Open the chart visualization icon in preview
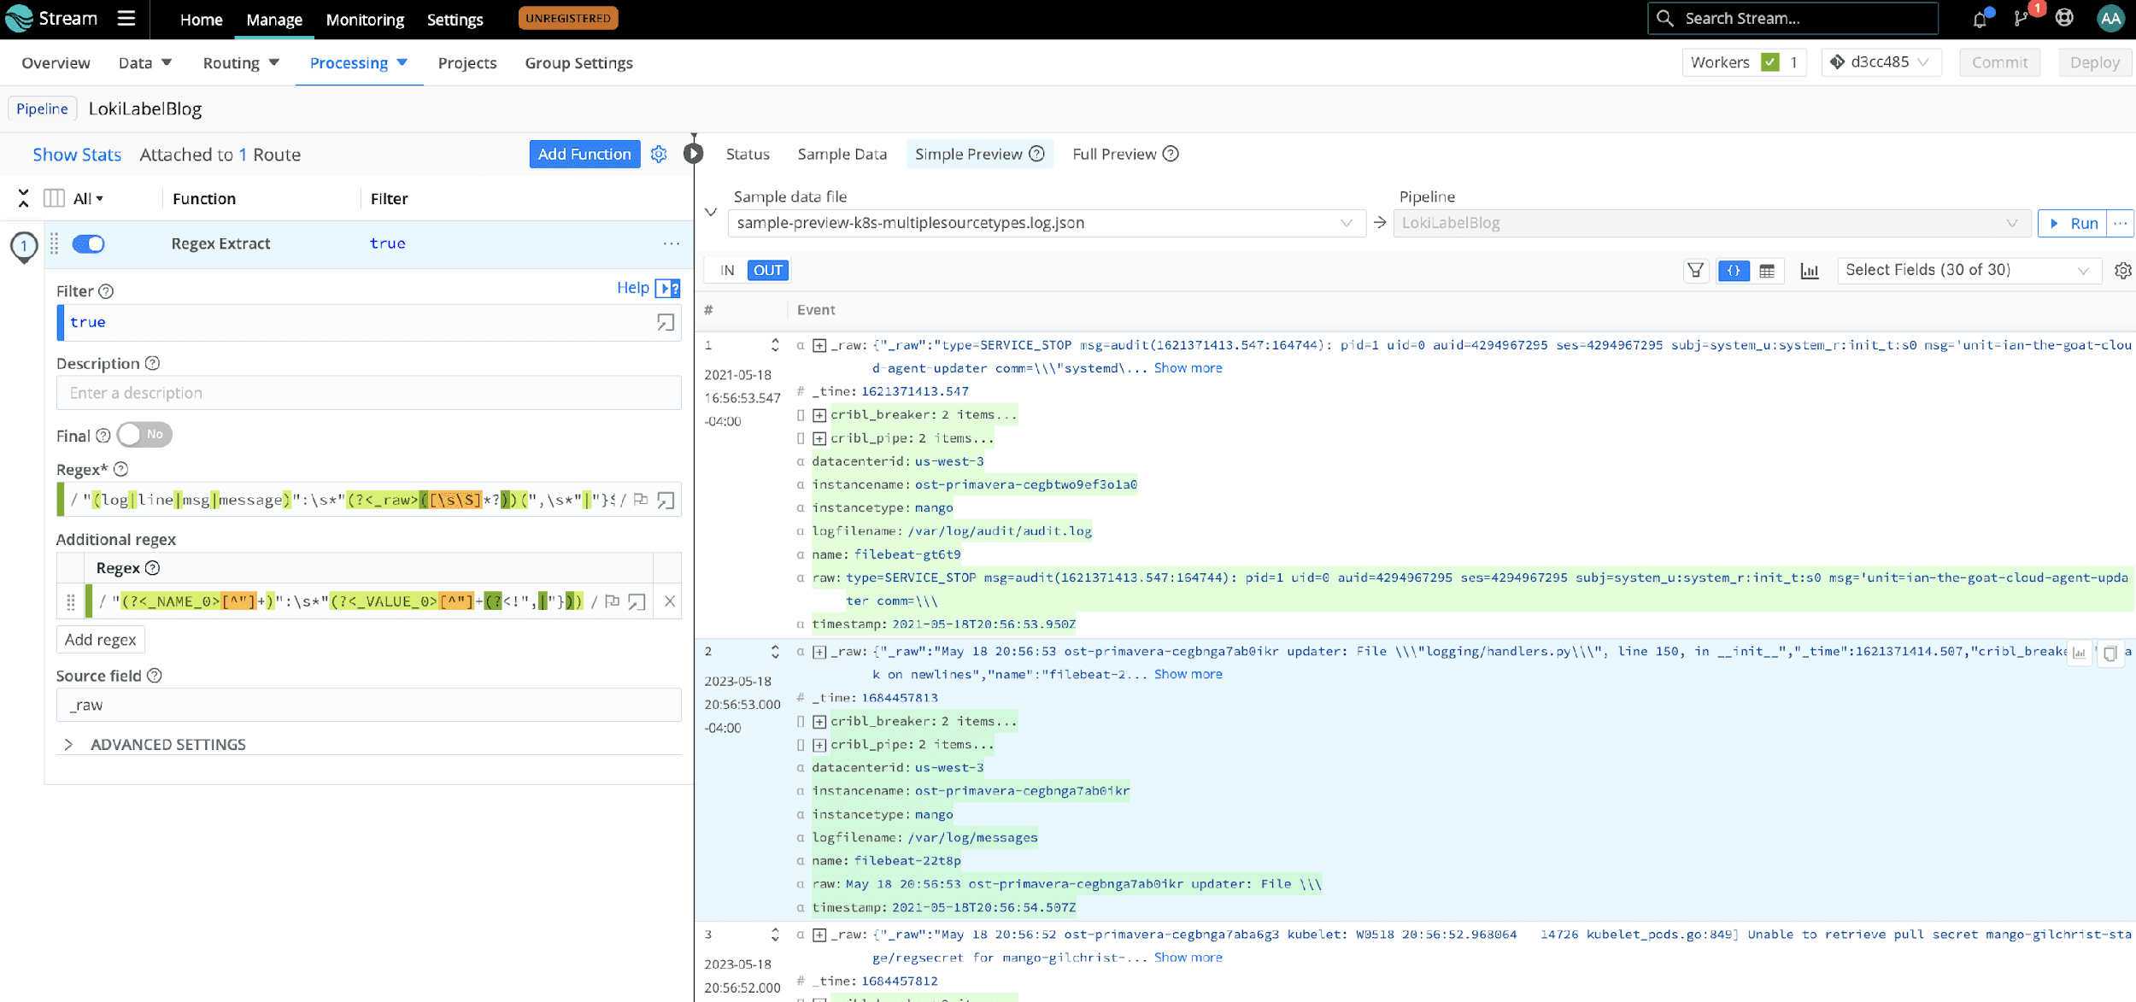The image size is (2136, 1002). 1810,270
